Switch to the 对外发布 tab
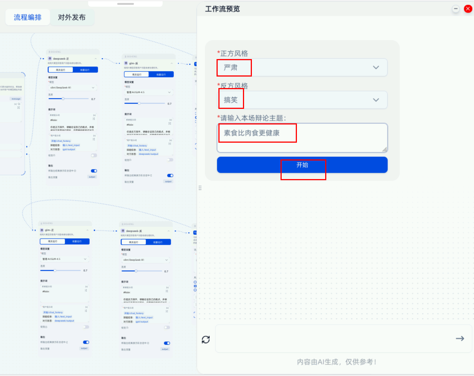 coord(72,17)
